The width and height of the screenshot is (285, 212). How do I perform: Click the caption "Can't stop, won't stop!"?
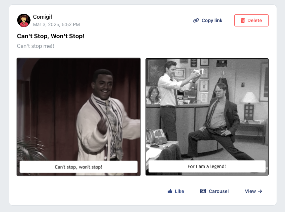pos(78,167)
